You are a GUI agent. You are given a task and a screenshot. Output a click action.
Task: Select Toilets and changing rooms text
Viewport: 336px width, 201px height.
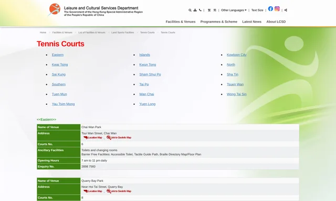pos(99,150)
